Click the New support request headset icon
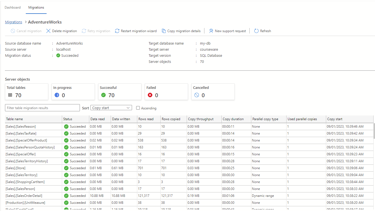Image resolution: width=375 pixels, height=211 pixels. coord(211,31)
